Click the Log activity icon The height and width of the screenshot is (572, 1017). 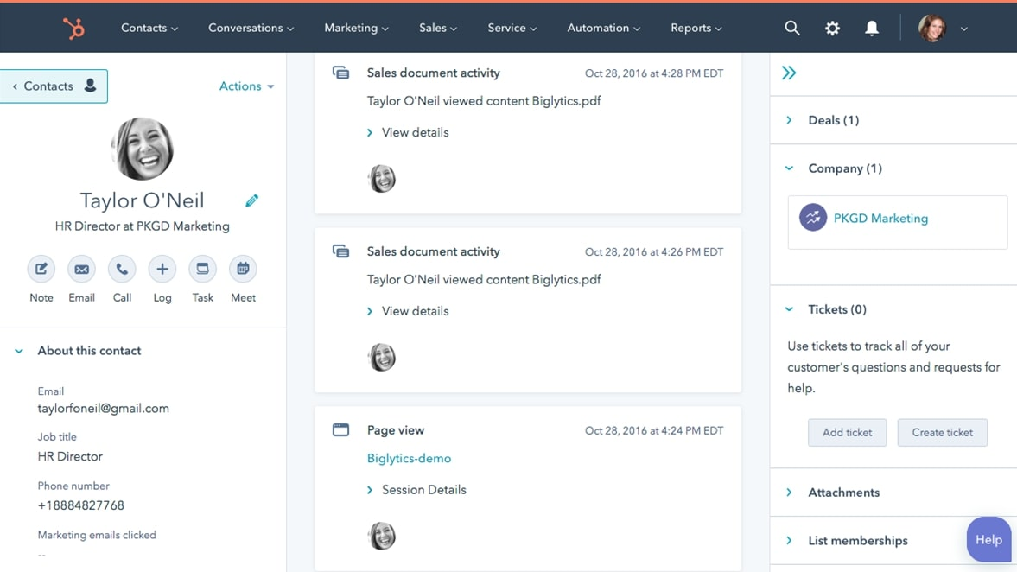pos(162,269)
